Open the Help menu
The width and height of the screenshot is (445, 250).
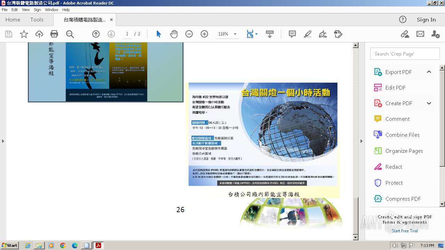pos(66,10)
